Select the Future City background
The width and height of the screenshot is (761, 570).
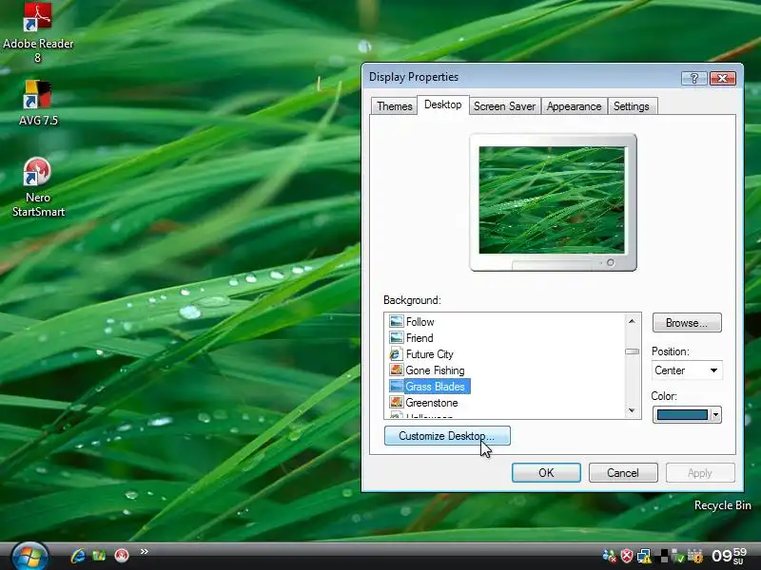click(x=421, y=354)
